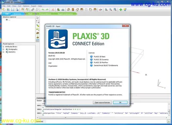172x125 pixels.
Task: Click the red X delete icon
Action: point(53,10)
